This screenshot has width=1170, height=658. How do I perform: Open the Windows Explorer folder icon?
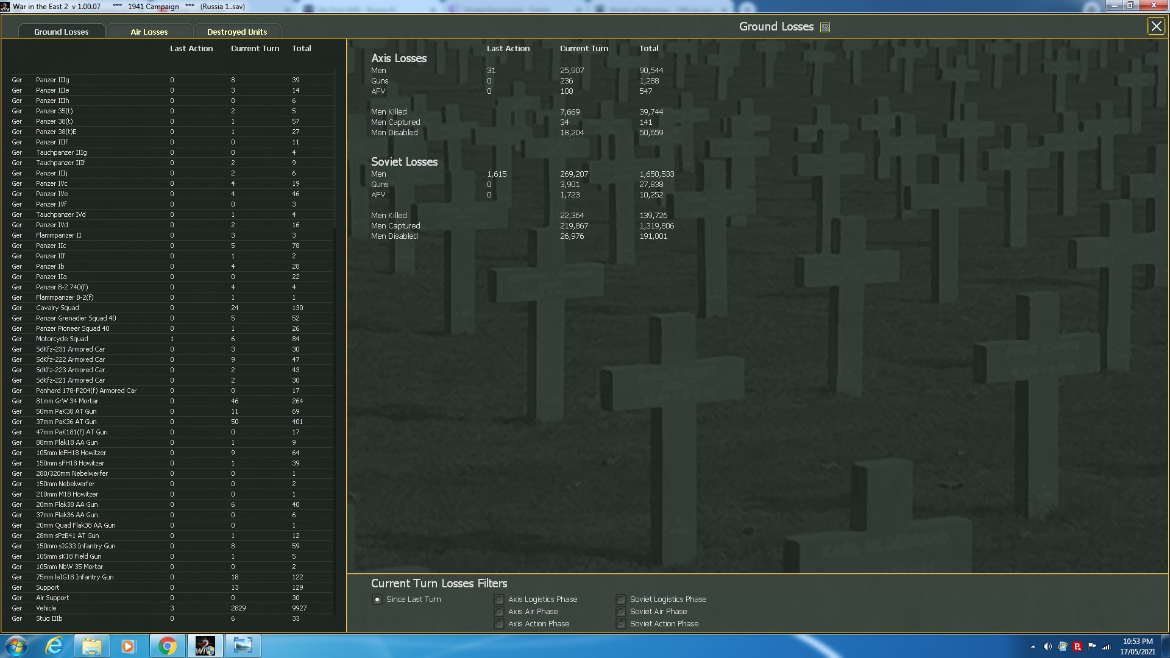(91, 646)
